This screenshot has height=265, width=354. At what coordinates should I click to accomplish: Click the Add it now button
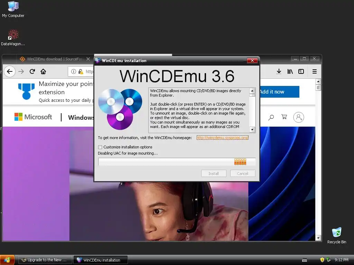tap(280, 92)
